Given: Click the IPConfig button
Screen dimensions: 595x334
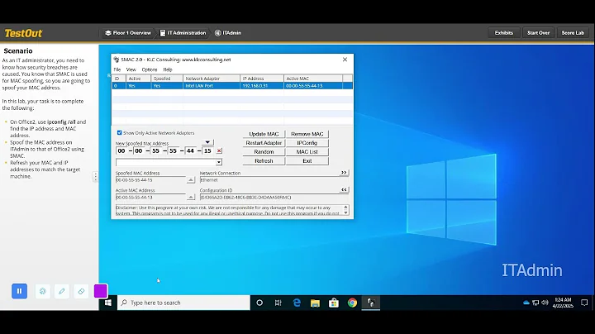Looking at the screenshot, I should pyautogui.click(x=307, y=143).
